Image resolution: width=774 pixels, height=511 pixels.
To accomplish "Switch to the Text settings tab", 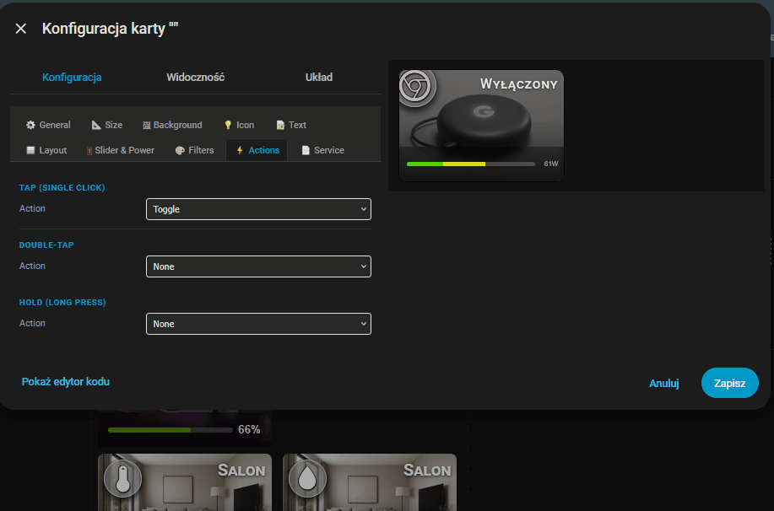I will coord(291,125).
